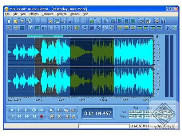182x137 pixels.
Task: Toggle loop playback with infinity button
Action: tap(41, 110)
